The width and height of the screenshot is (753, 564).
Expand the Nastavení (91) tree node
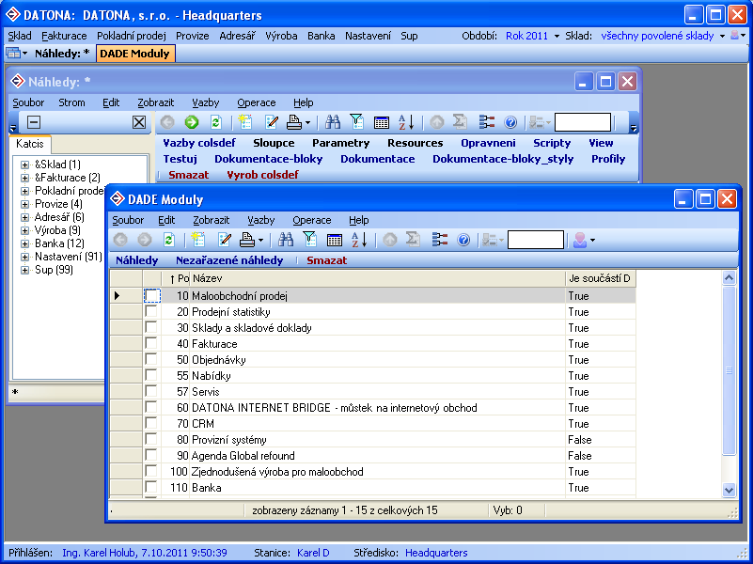25,258
